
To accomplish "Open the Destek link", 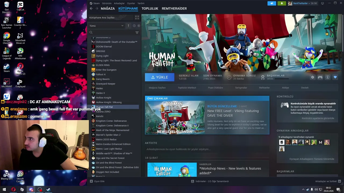I will 305,88.
